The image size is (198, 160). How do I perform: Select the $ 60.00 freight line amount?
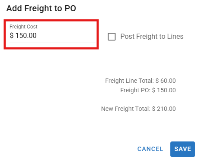pyautogui.click(x=166, y=81)
